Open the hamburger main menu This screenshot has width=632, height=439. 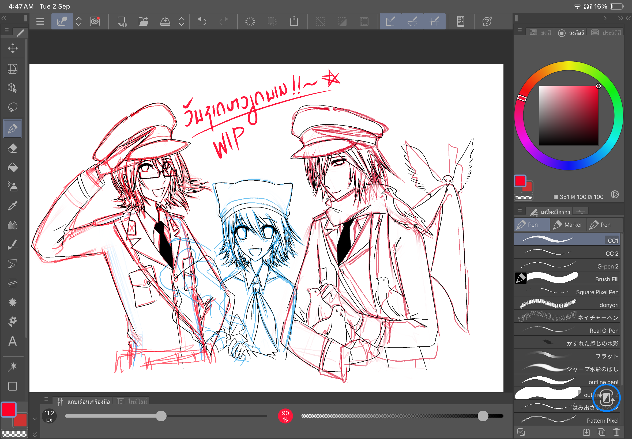tap(40, 21)
